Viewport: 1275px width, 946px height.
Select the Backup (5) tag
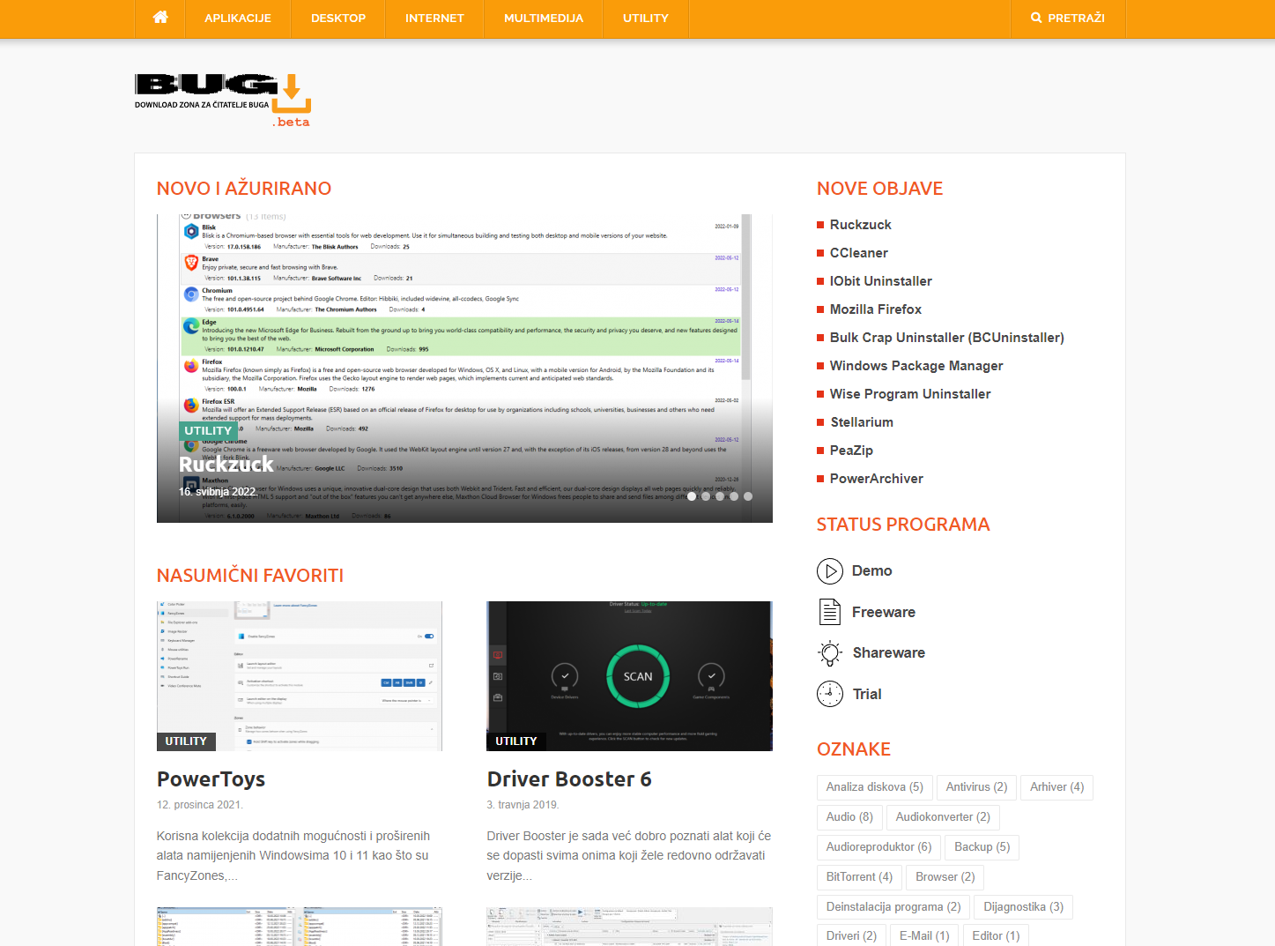982,847
